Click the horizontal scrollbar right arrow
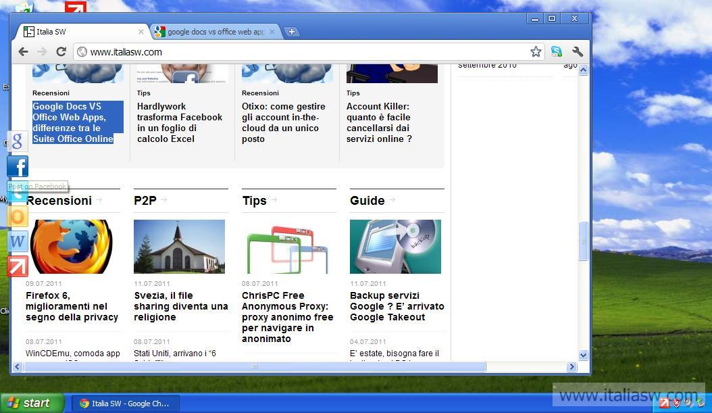This screenshot has width=712, height=413. click(x=571, y=366)
